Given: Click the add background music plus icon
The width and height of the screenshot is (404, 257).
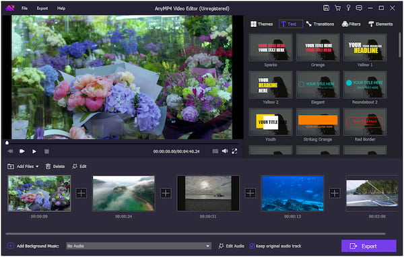Looking at the screenshot, I should click(11, 246).
